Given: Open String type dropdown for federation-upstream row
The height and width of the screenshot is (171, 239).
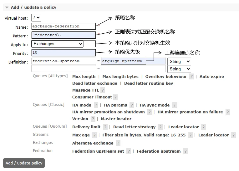Looking at the screenshot, I should 179,61.
